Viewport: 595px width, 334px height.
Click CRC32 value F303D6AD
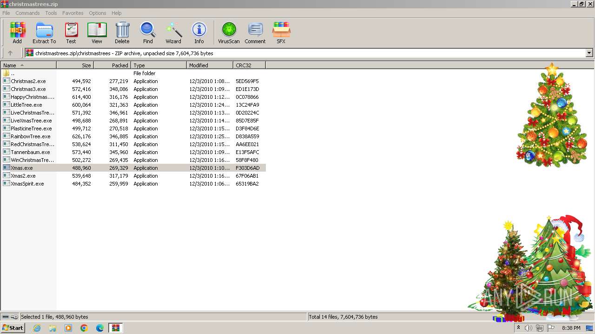click(248, 168)
